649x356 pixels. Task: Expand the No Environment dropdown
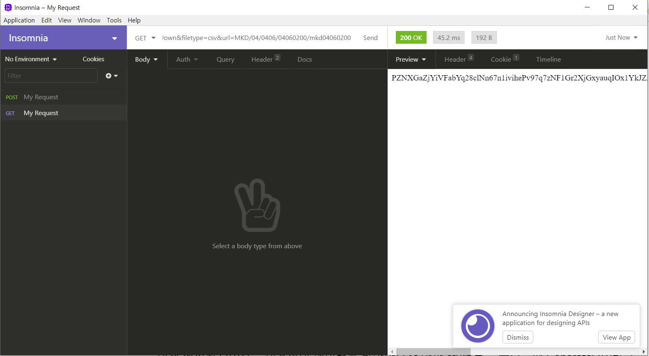pyautogui.click(x=31, y=59)
